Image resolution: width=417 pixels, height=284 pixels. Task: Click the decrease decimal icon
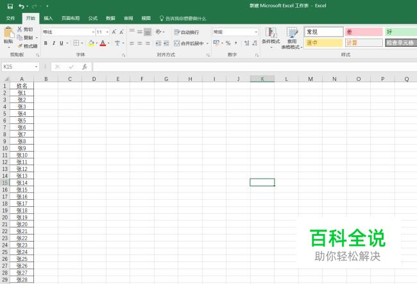point(255,43)
